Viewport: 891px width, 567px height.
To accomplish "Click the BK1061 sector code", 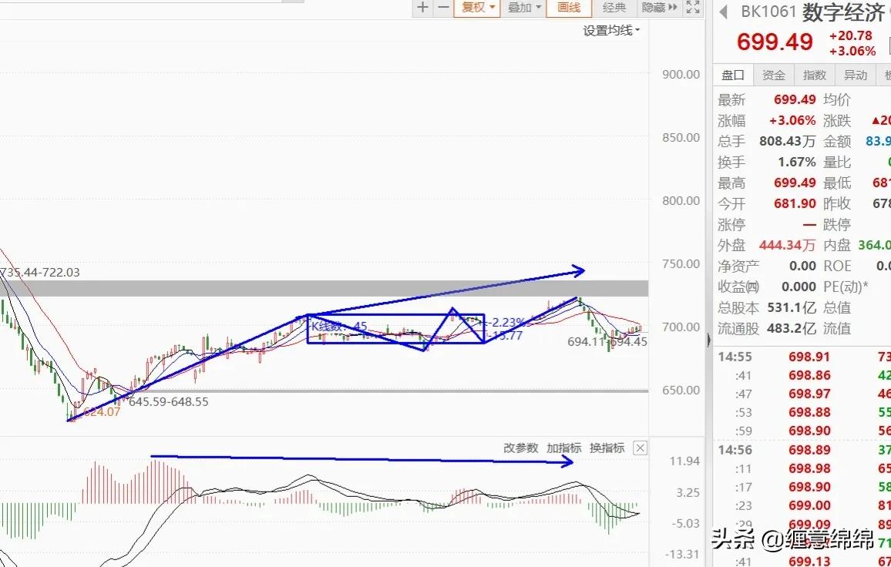I will click(x=768, y=12).
